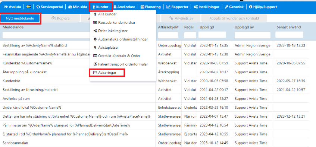
Task: Open the Generisk menu
Action: click(x=234, y=7)
